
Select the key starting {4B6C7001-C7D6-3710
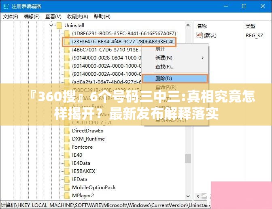pyautogui.click(x=106, y=50)
